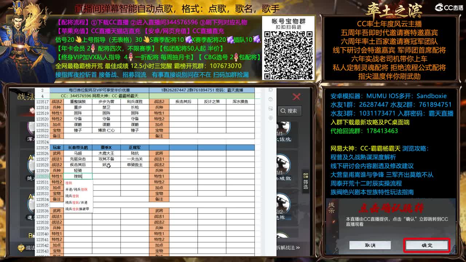466x262 pixels.
Task: Select the cell 单骑救主
Action: point(135,165)
